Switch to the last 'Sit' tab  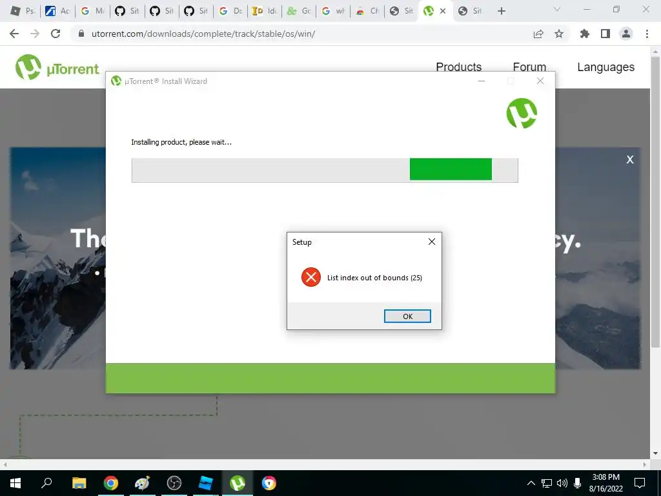(470, 11)
